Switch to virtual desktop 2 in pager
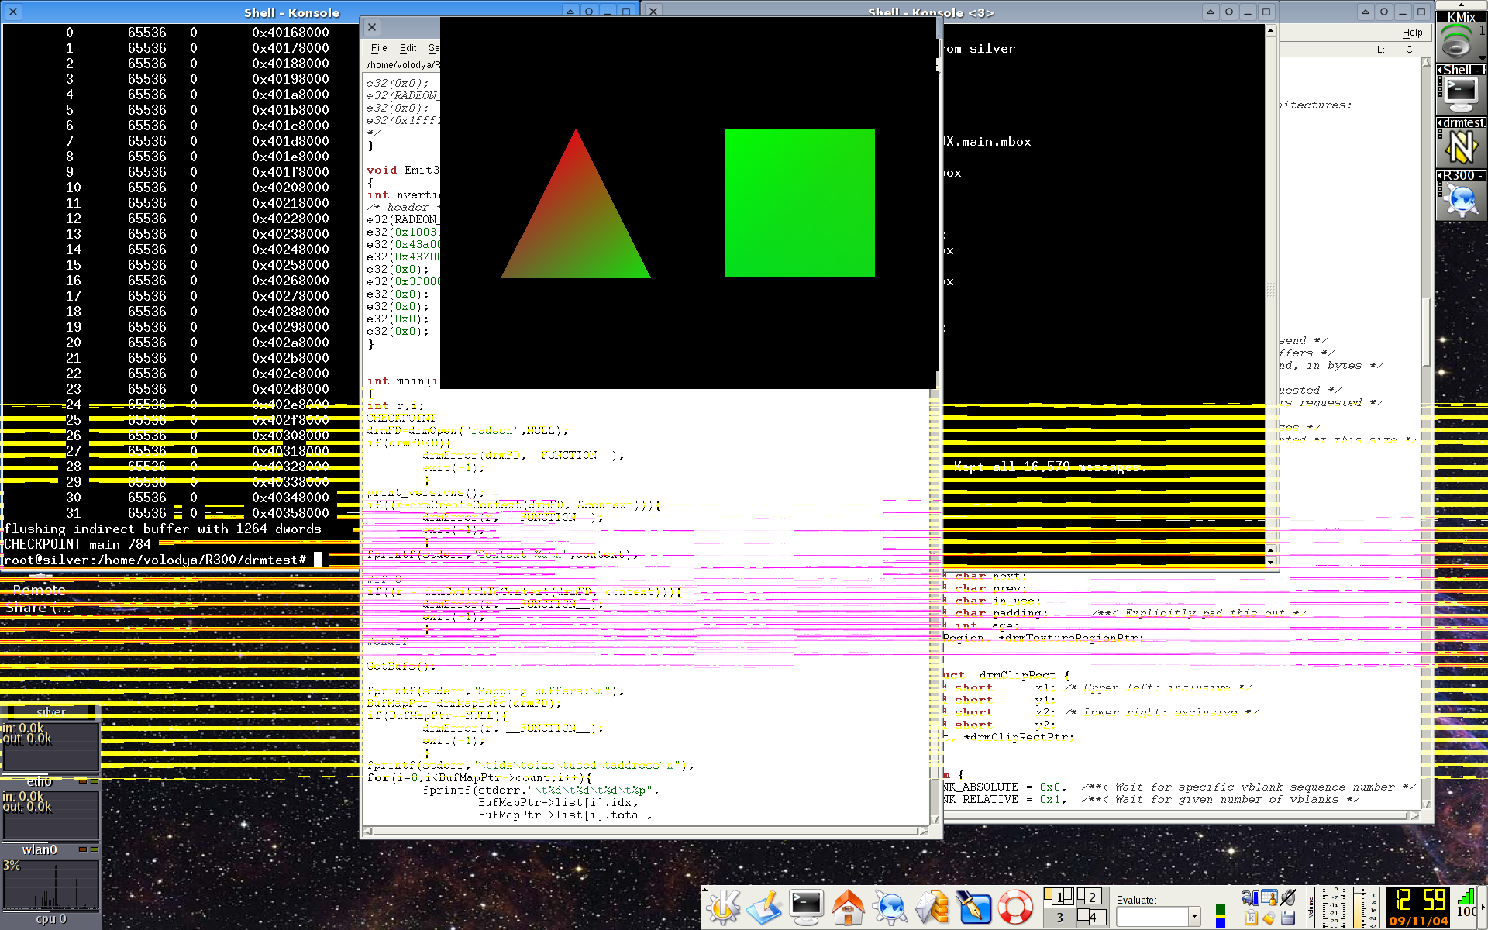The image size is (1488, 930). coord(1091,897)
